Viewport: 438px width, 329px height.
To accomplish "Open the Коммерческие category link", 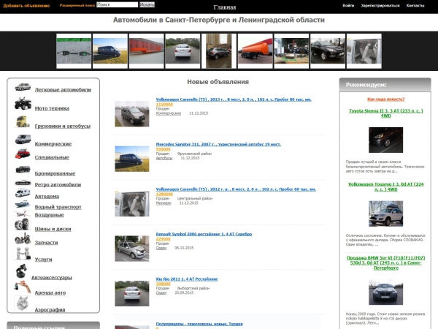I will 53,144.
